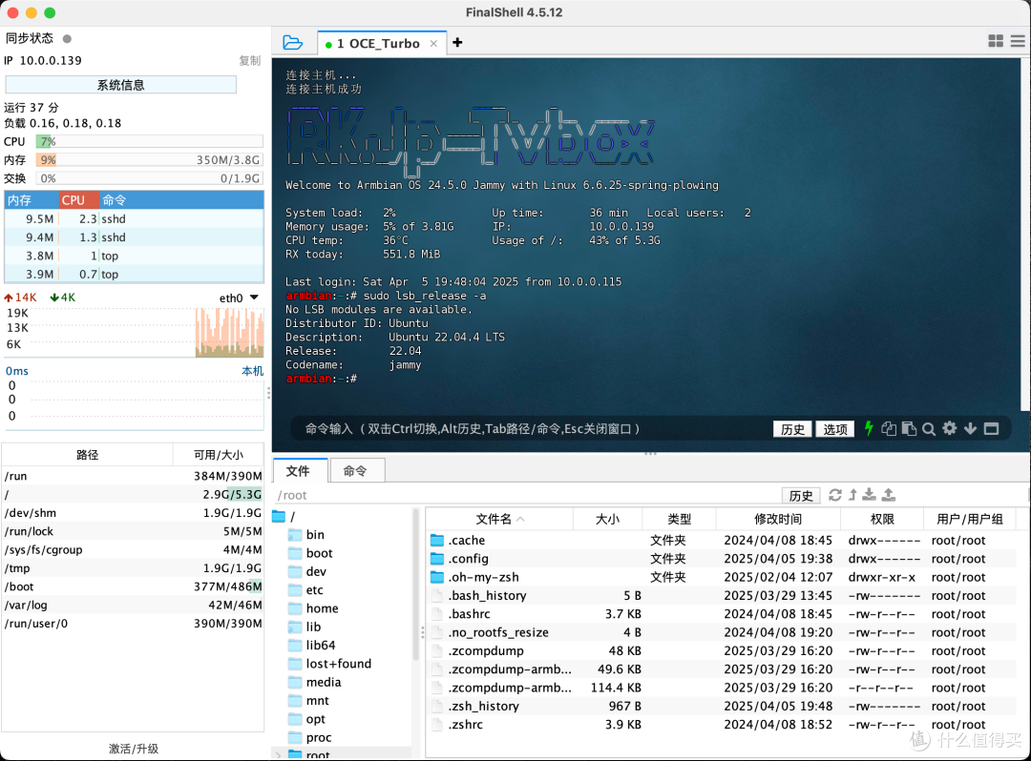Toggle sort by 内存 column in process list
The image size is (1031, 761).
click(x=19, y=200)
